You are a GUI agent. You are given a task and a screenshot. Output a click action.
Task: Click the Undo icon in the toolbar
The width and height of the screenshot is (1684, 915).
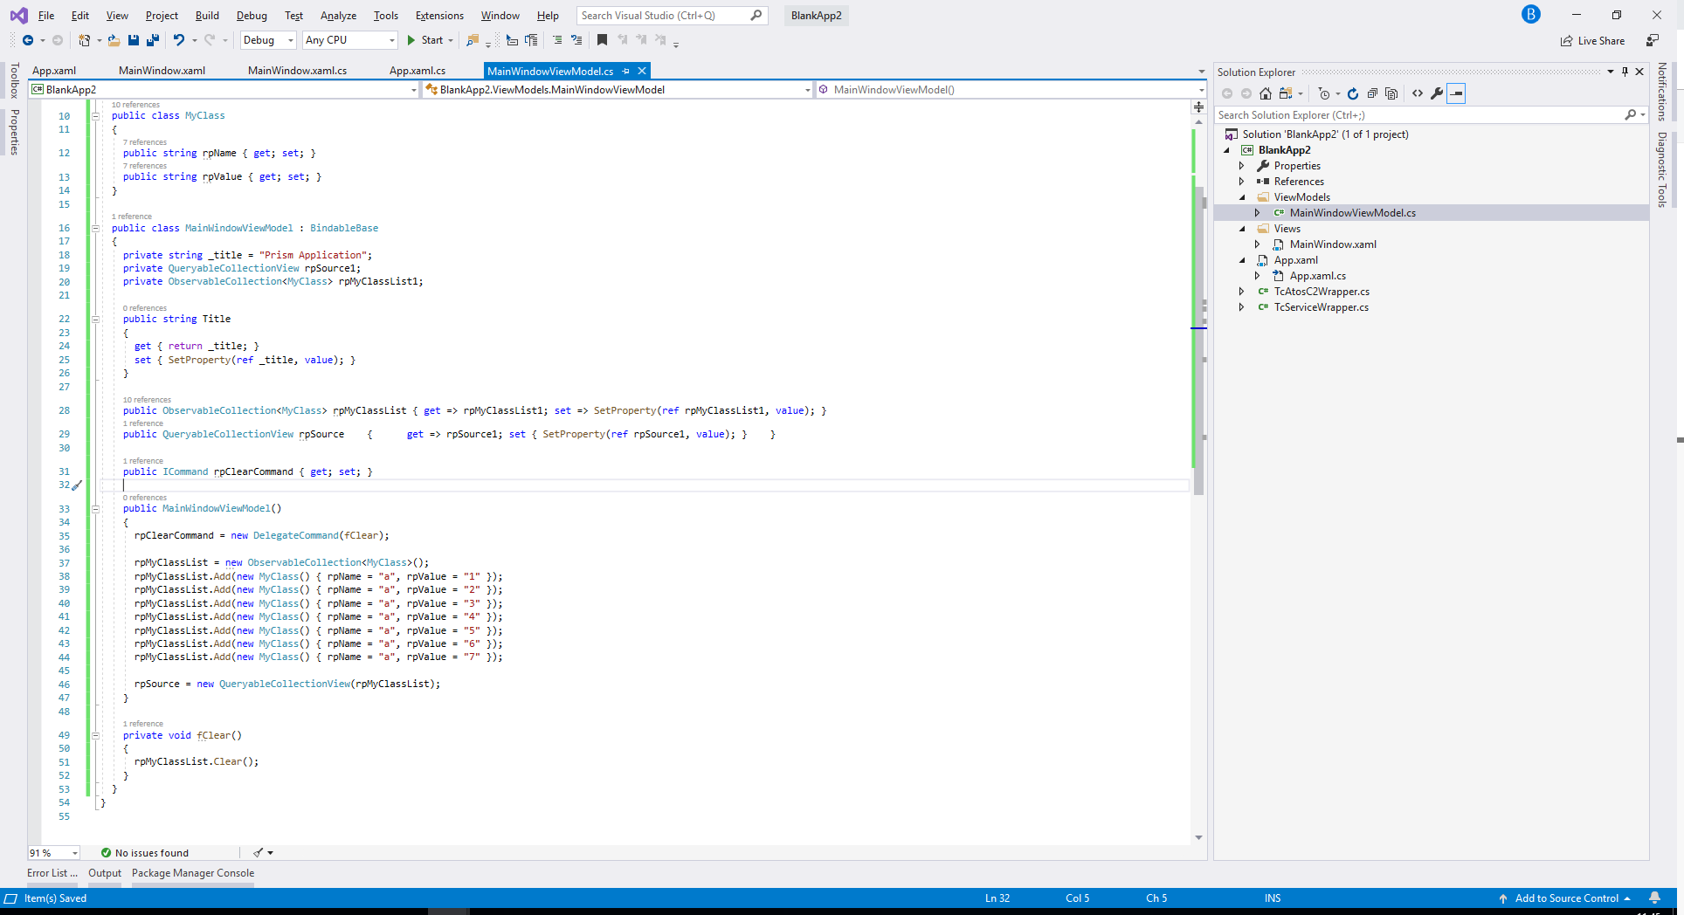(178, 40)
